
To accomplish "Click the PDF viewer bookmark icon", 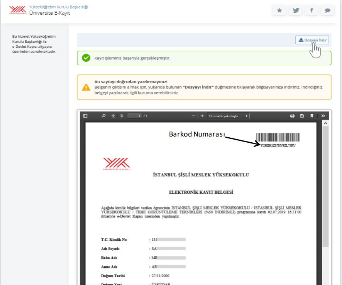I will (312, 116).
